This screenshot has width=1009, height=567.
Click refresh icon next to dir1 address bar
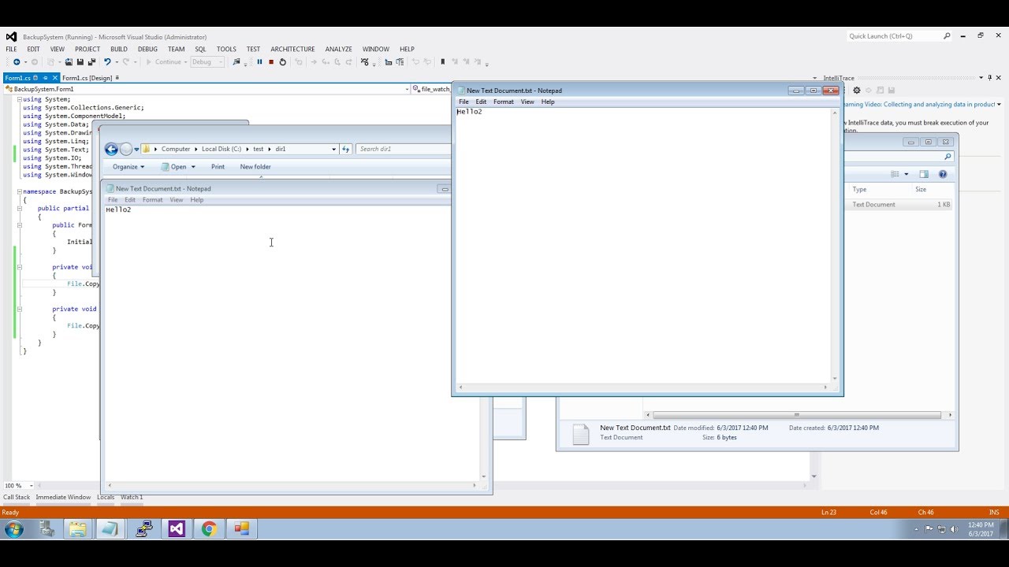click(345, 149)
